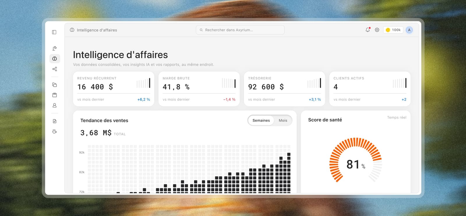Image resolution: width=466 pixels, height=216 pixels.
Task: Open the Revenu récurrent card
Action: coord(114,89)
